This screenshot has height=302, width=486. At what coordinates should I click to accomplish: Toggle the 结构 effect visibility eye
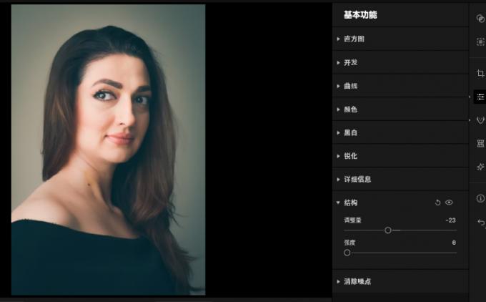(449, 203)
